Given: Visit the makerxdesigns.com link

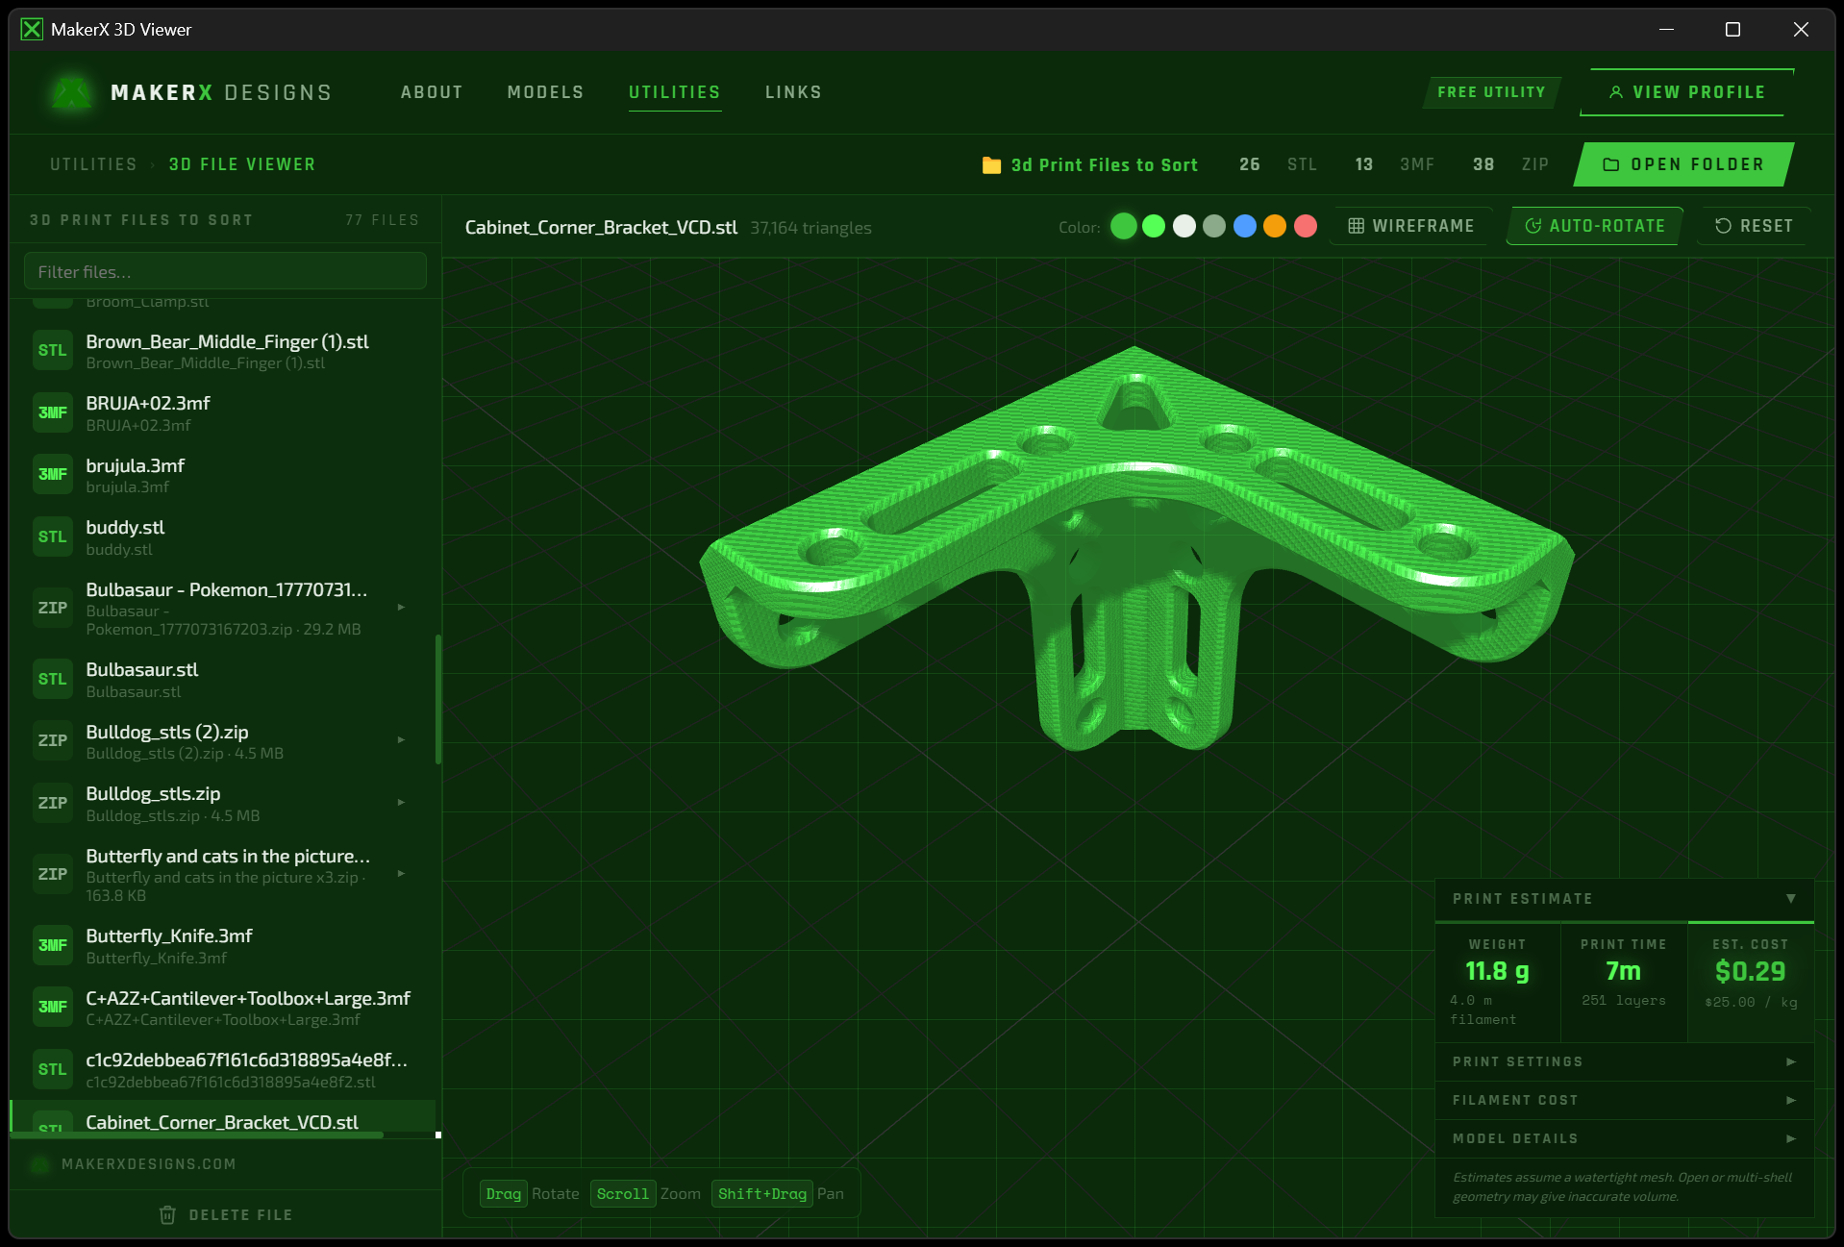Looking at the screenshot, I should [149, 1164].
